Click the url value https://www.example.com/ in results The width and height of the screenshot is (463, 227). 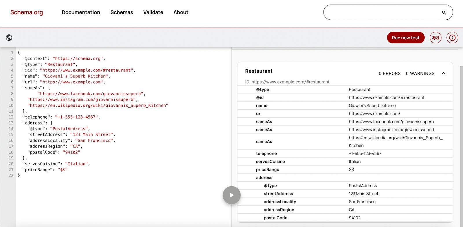374,114
